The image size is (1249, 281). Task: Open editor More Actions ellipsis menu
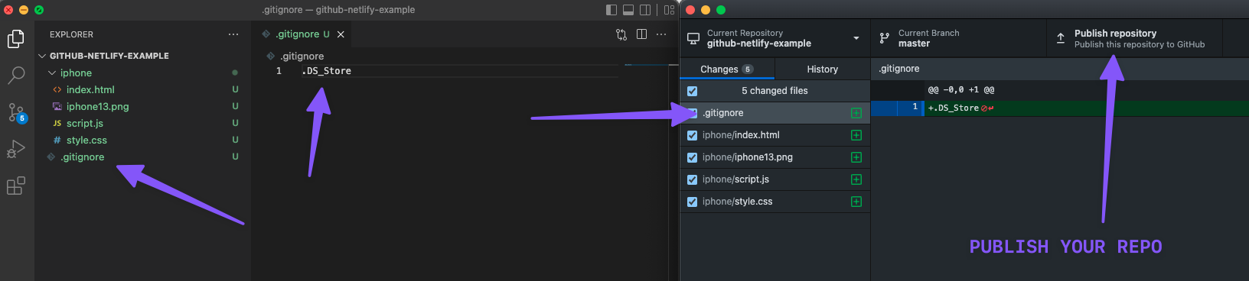coord(661,34)
